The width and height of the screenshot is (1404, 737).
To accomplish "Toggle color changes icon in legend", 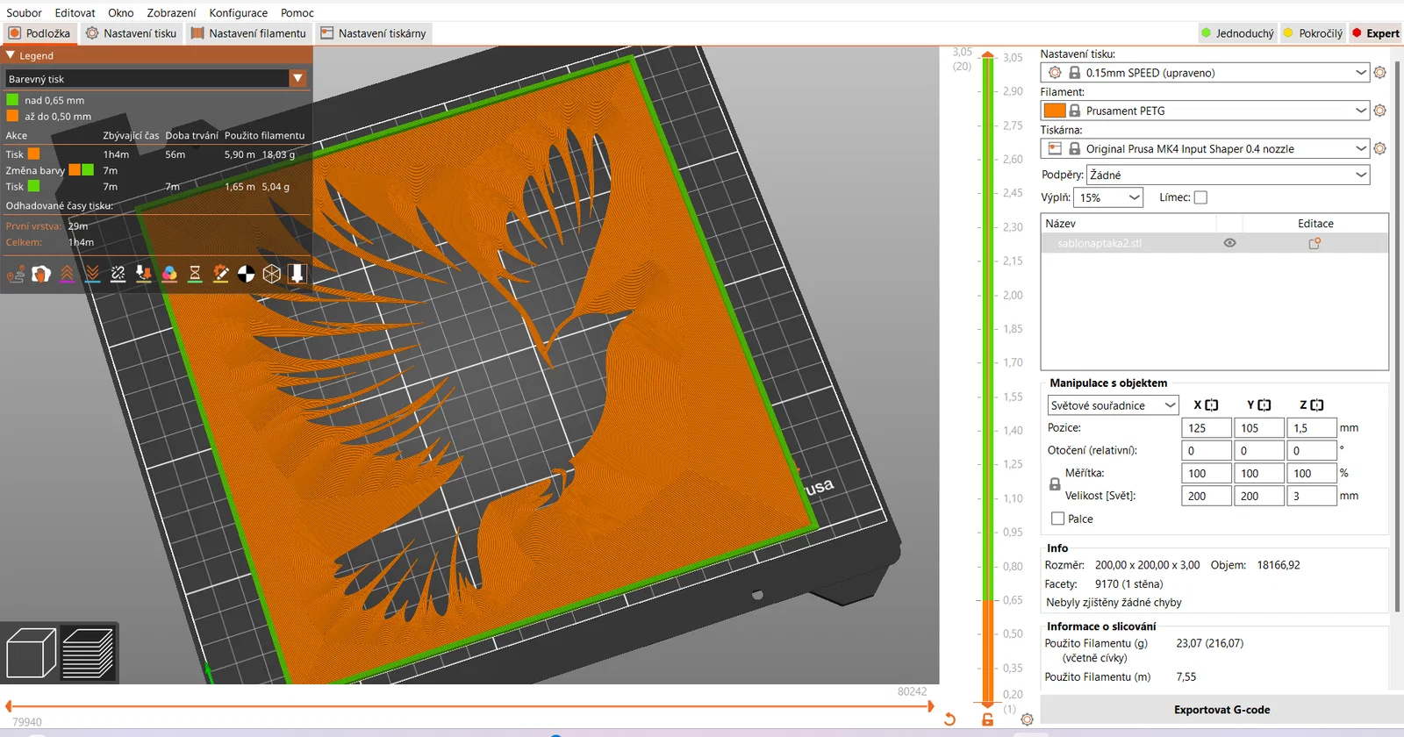I will [x=169, y=275].
